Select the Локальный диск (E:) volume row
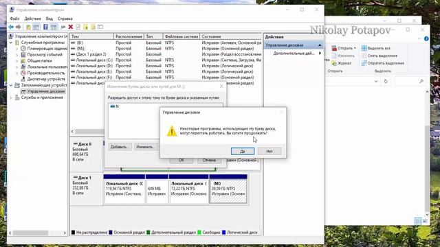Viewport: 440px width, 247px height. (x=166, y=71)
